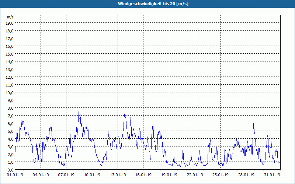Select the 13,0 y-axis label

pyautogui.click(x=10, y=70)
